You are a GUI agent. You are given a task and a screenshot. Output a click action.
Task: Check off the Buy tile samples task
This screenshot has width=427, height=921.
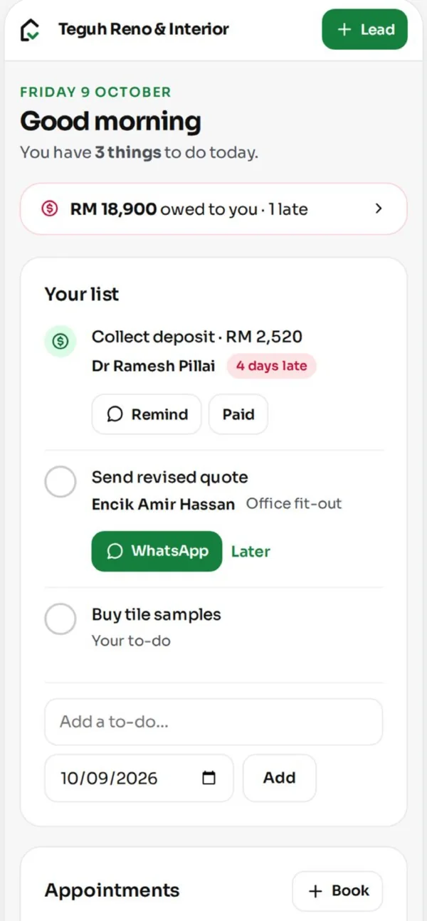[60, 619]
